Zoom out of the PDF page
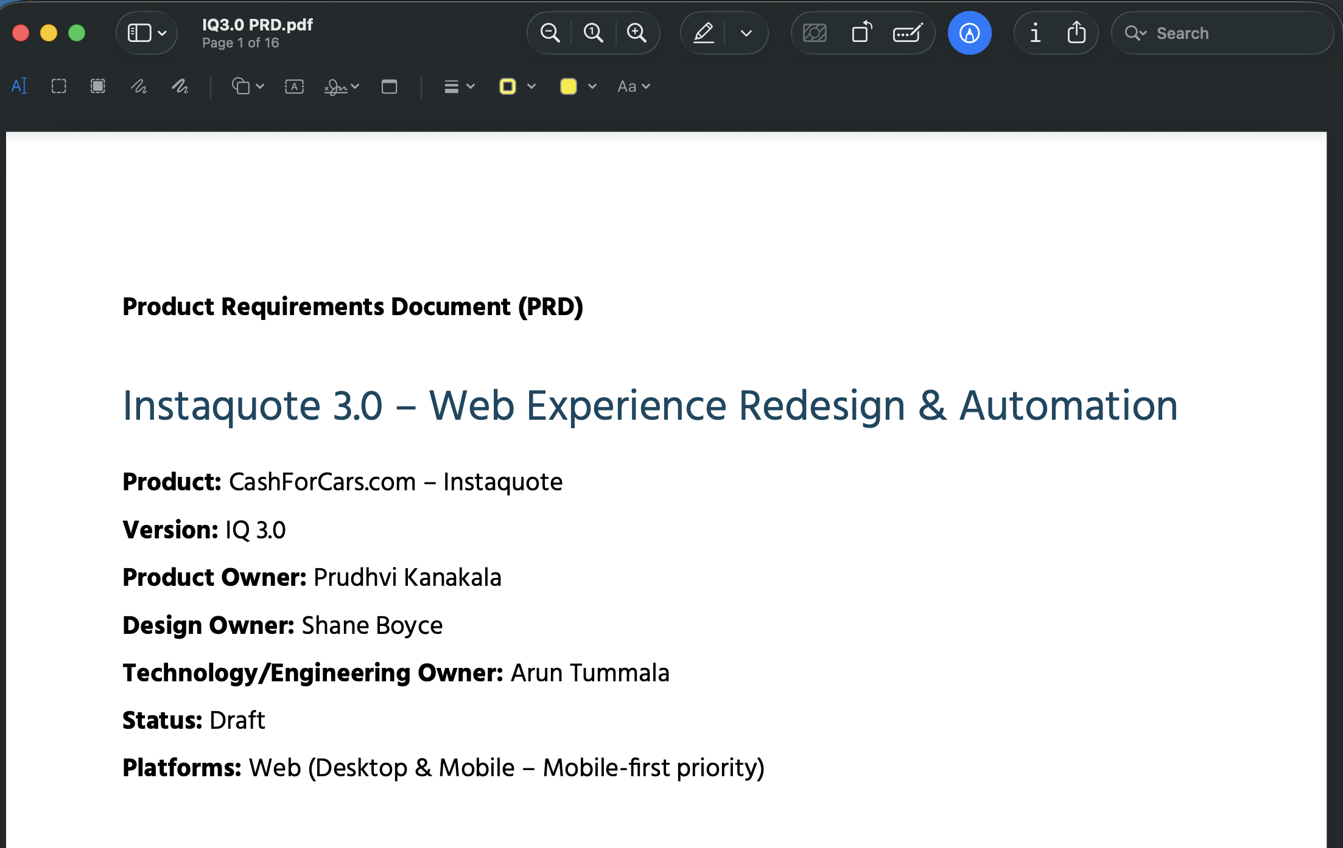This screenshot has width=1343, height=848. point(550,33)
